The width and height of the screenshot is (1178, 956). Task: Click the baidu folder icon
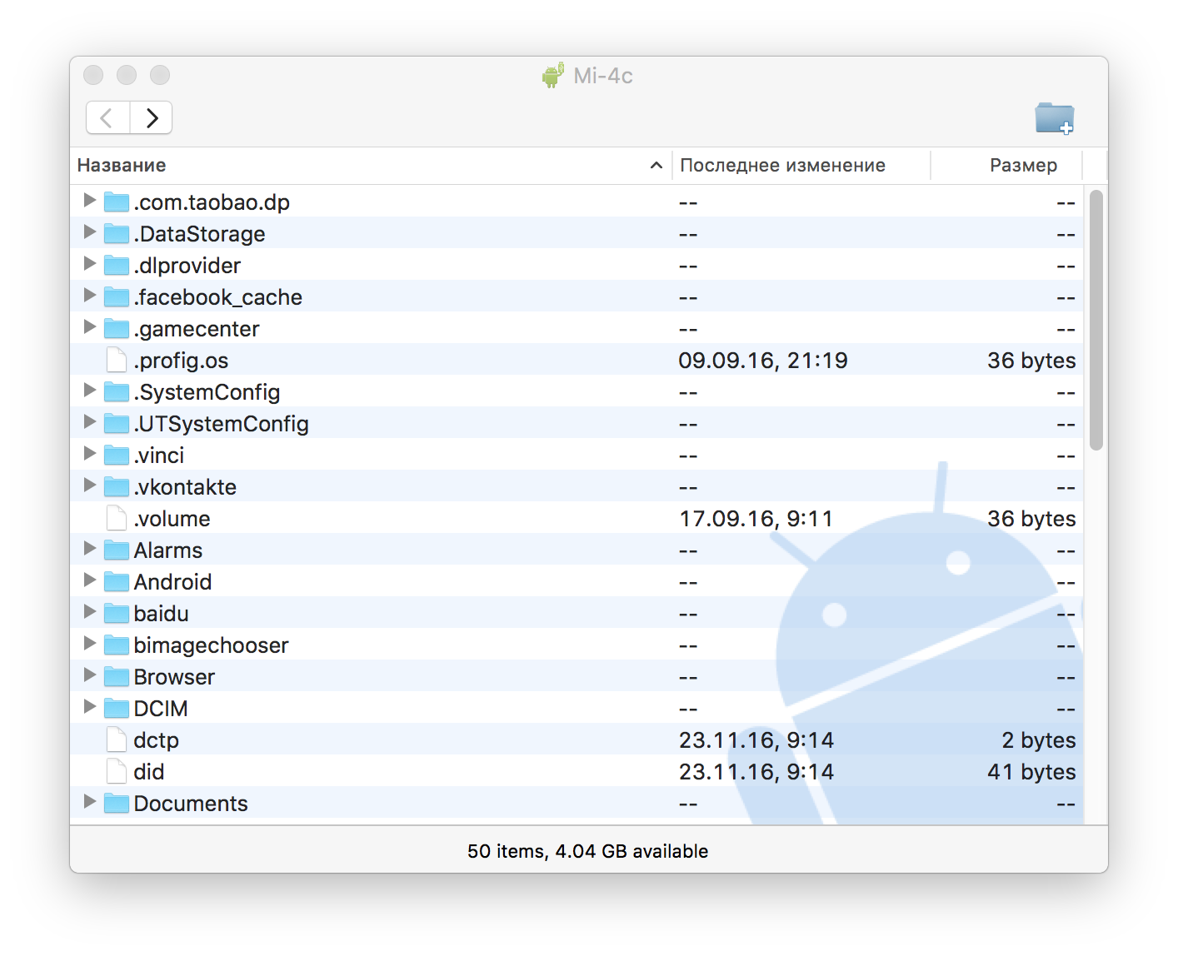coord(117,613)
